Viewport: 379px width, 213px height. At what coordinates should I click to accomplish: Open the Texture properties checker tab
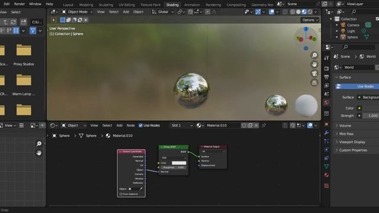pyautogui.click(x=326, y=186)
